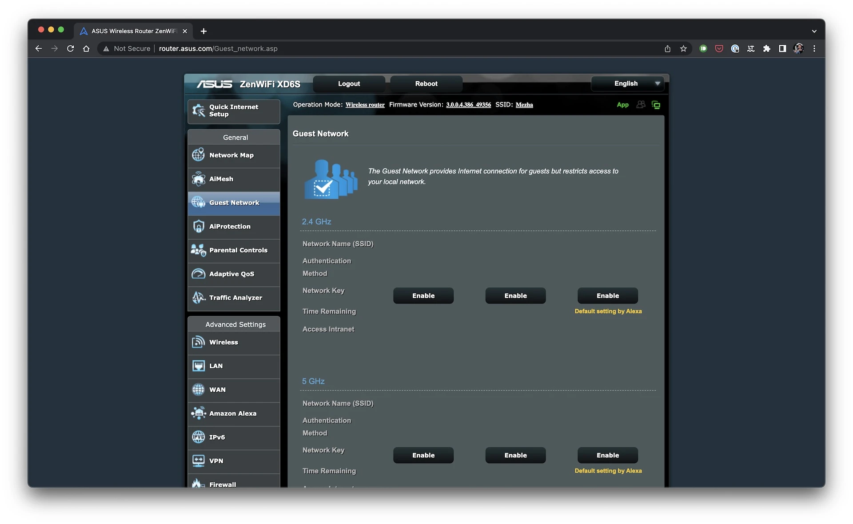The height and width of the screenshot is (524, 853).
Task: Open the Extensions puzzle piece icon
Action: pos(766,49)
